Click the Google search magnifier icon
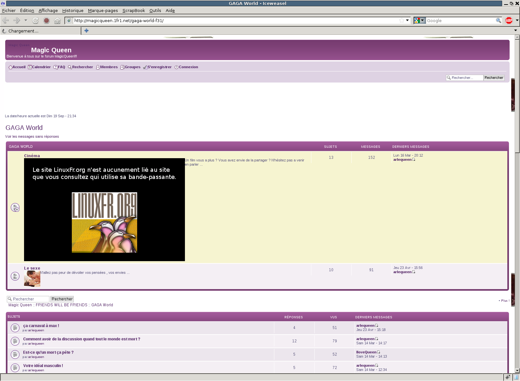 click(x=498, y=20)
